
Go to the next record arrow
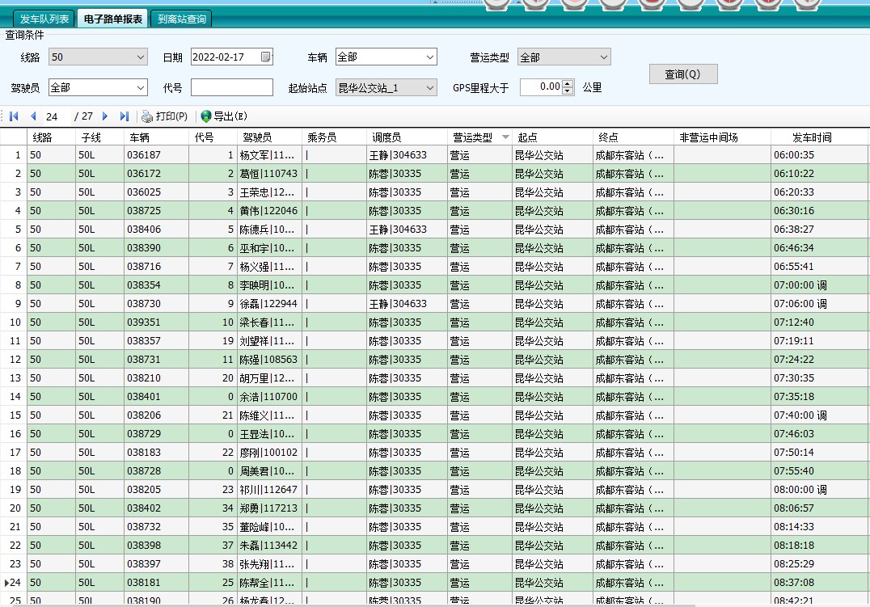(x=105, y=116)
